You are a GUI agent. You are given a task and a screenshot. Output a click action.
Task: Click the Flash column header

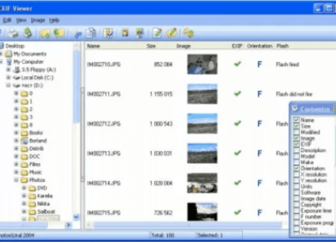(283, 46)
